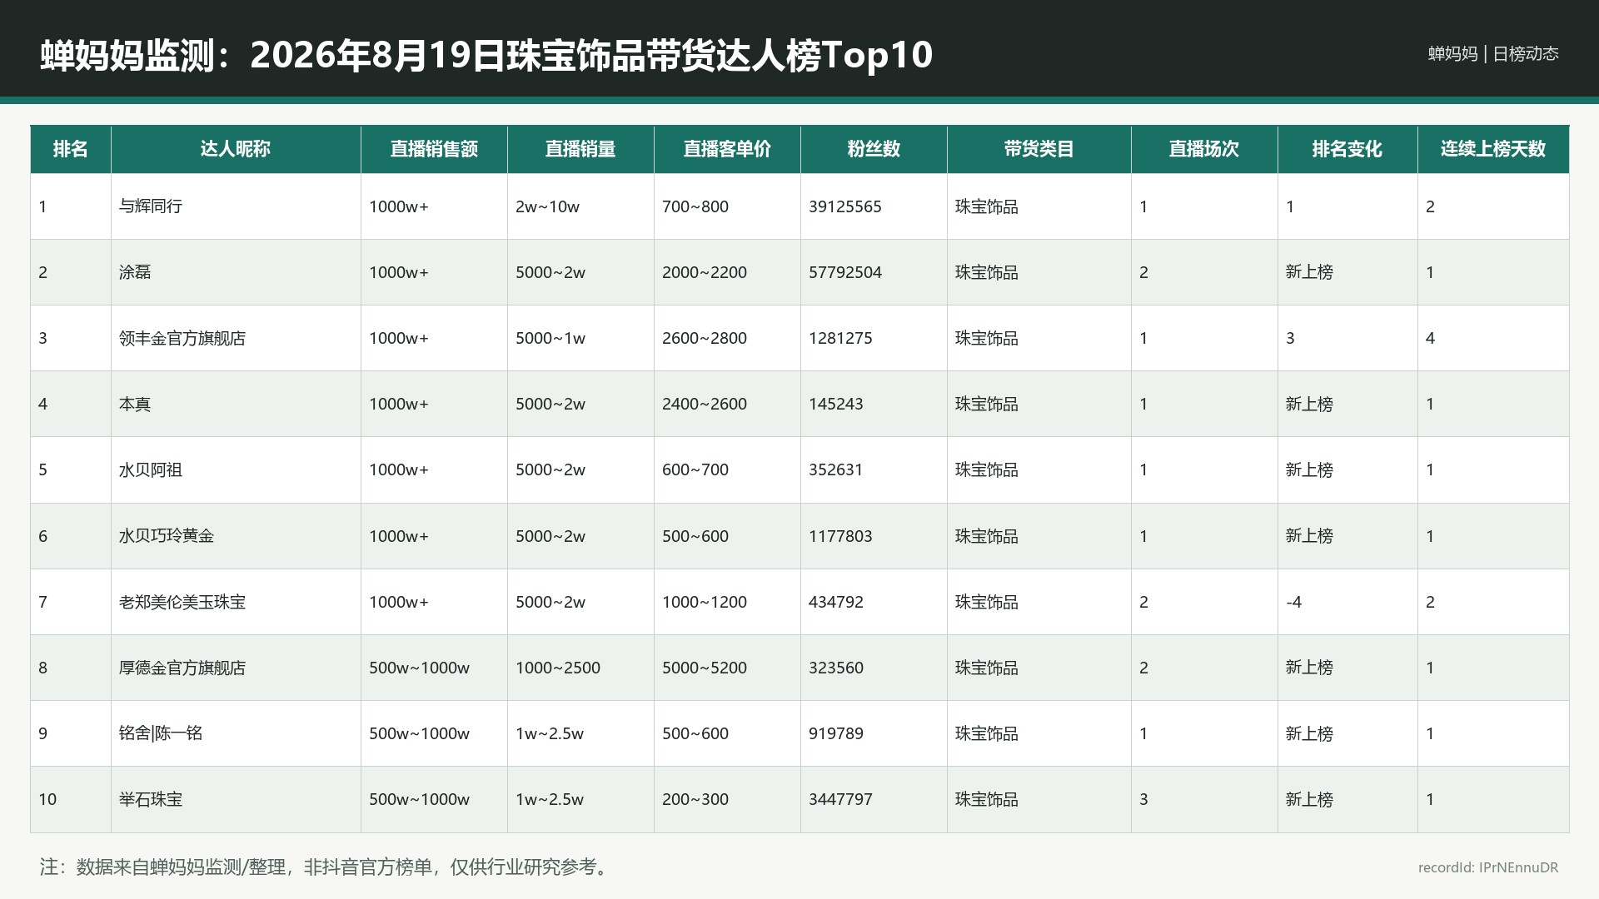Click the 连续上榜天数 column header
The width and height of the screenshot is (1599, 899).
[x=1493, y=149]
